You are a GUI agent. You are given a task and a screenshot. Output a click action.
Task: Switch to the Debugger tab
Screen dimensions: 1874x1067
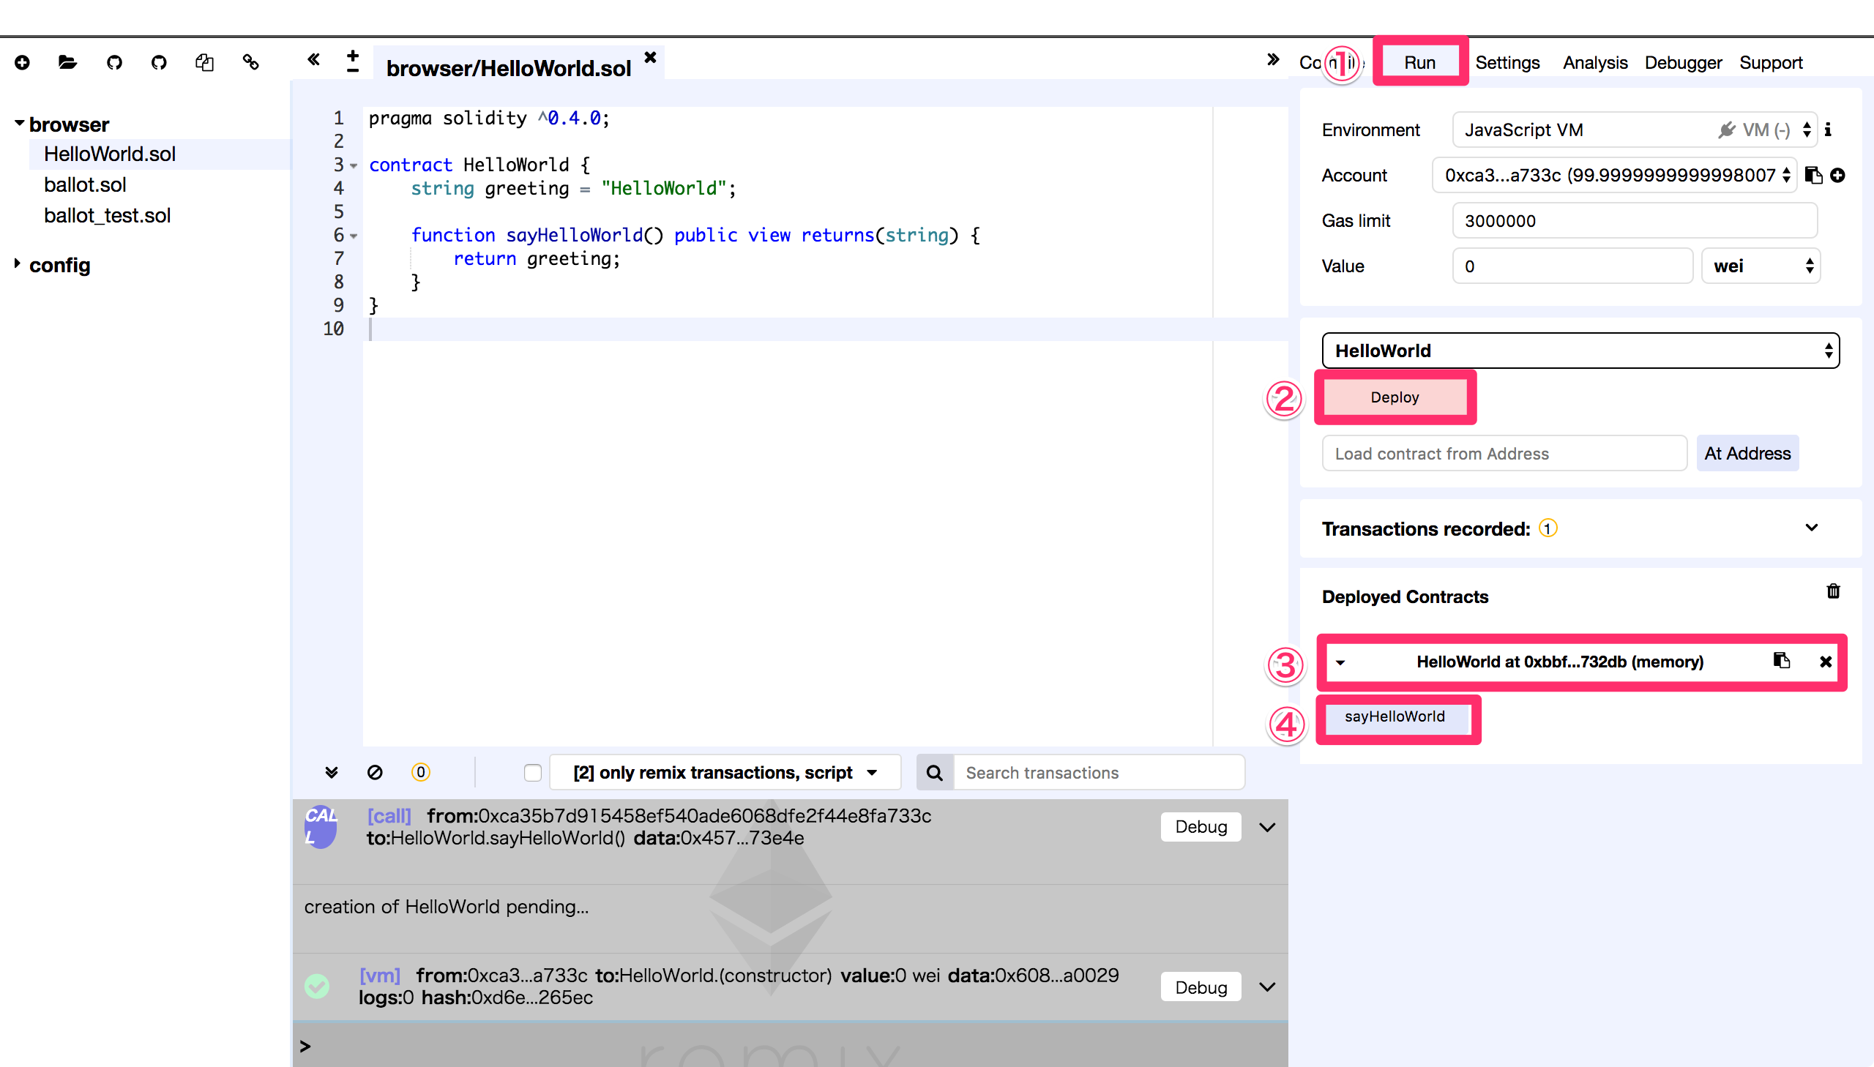1683,62
